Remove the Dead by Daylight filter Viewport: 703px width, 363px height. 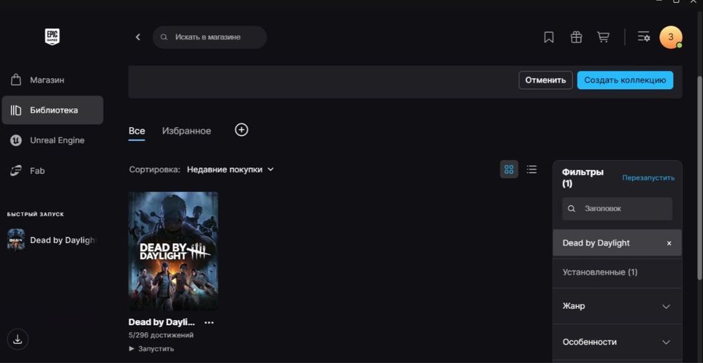tap(669, 243)
